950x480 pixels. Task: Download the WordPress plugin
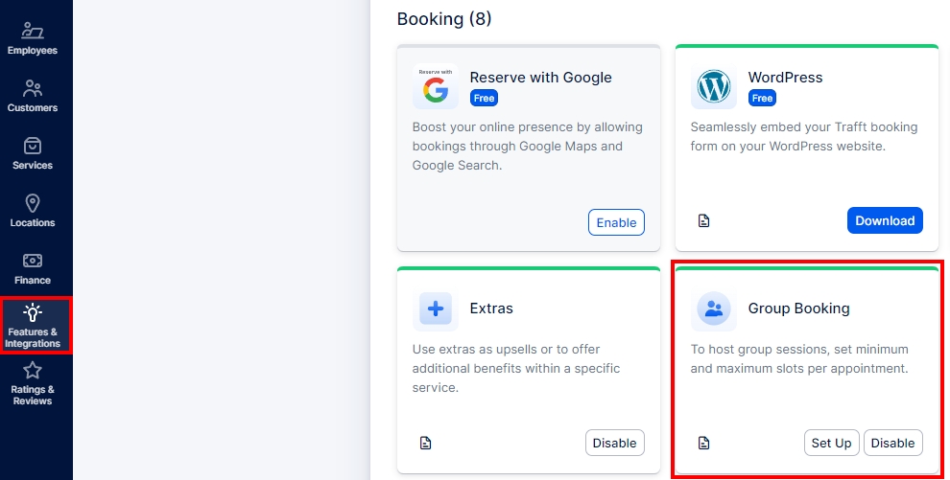coord(885,220)
